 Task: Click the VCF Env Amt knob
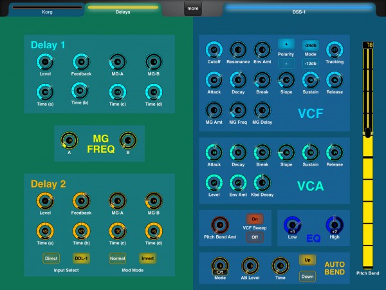click(x=262, y=50)
